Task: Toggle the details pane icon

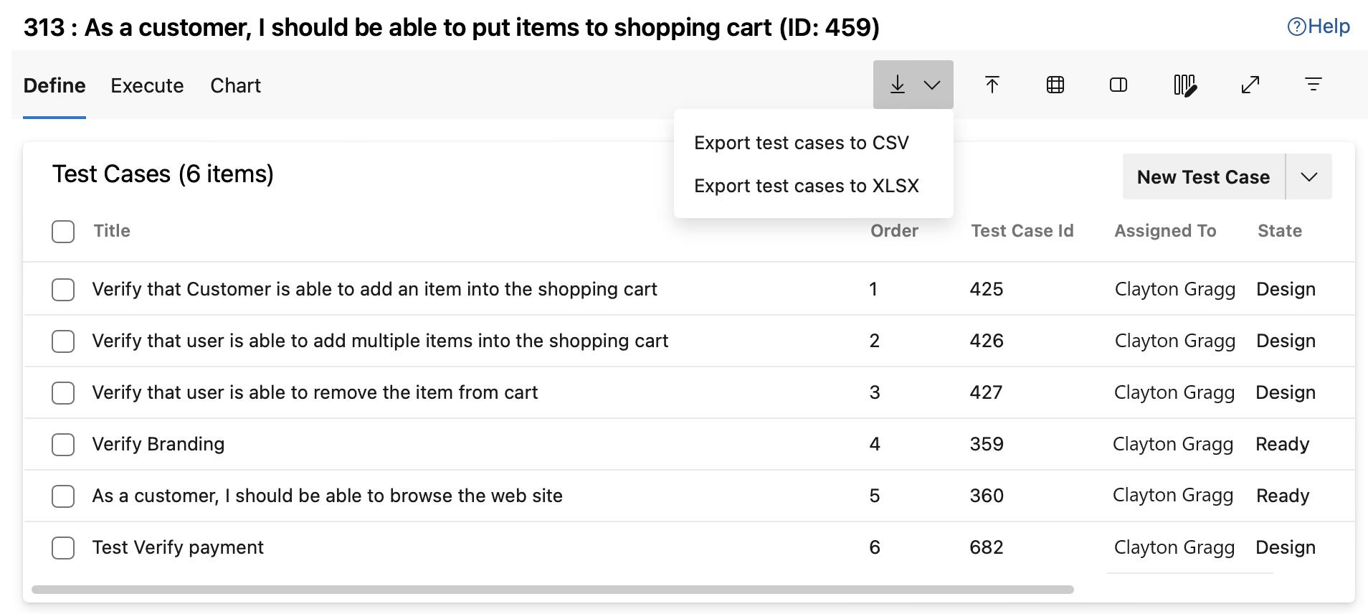Action: (1117, 84)
